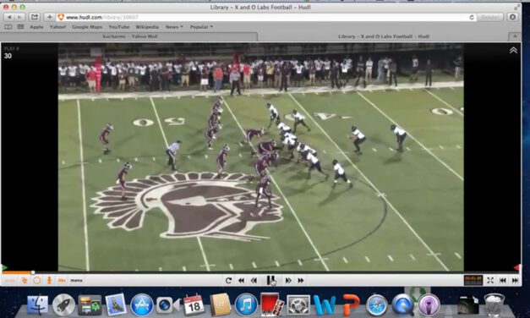The image size is (530, 318).
Task: Click the memo button in player toolbar
Action: click(76, 281)
